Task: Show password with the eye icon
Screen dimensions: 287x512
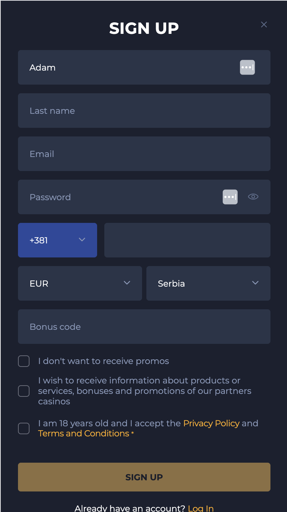Action: [253, 197]
